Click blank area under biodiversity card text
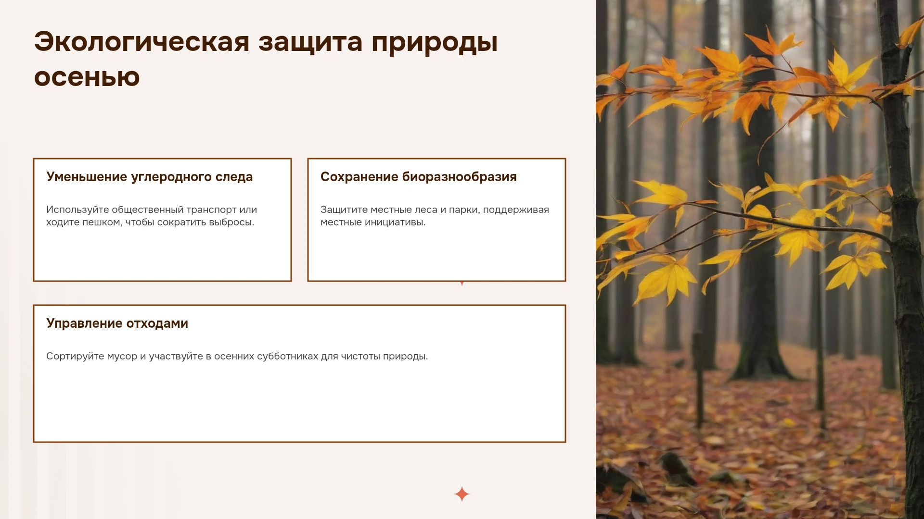Image resolution: width=924 pixels, height=519 pixels. (436, 255)
